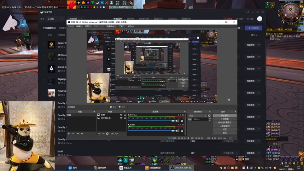Image resolution: width=304 pixels, height=171 pixels.
Task: Move source down in OBS sources list
Action: pyautogui.click(x=117, y=134)
